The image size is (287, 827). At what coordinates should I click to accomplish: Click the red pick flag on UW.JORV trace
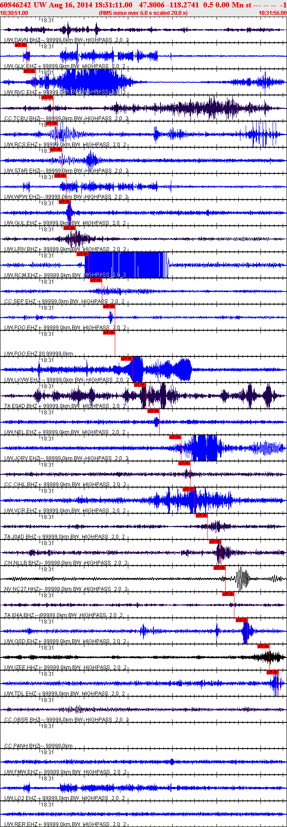coord(175,437)
